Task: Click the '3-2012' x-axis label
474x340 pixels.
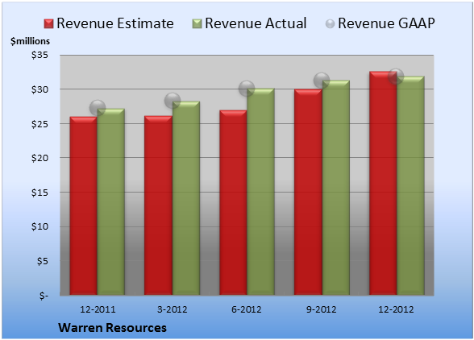Action: [x=173, y=309]
